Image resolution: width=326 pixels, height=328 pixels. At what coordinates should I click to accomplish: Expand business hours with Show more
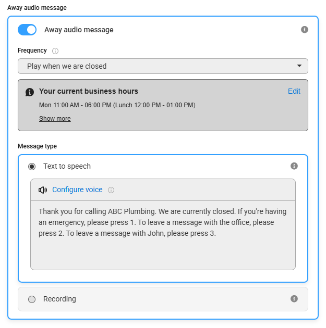[x=55, y=119]
